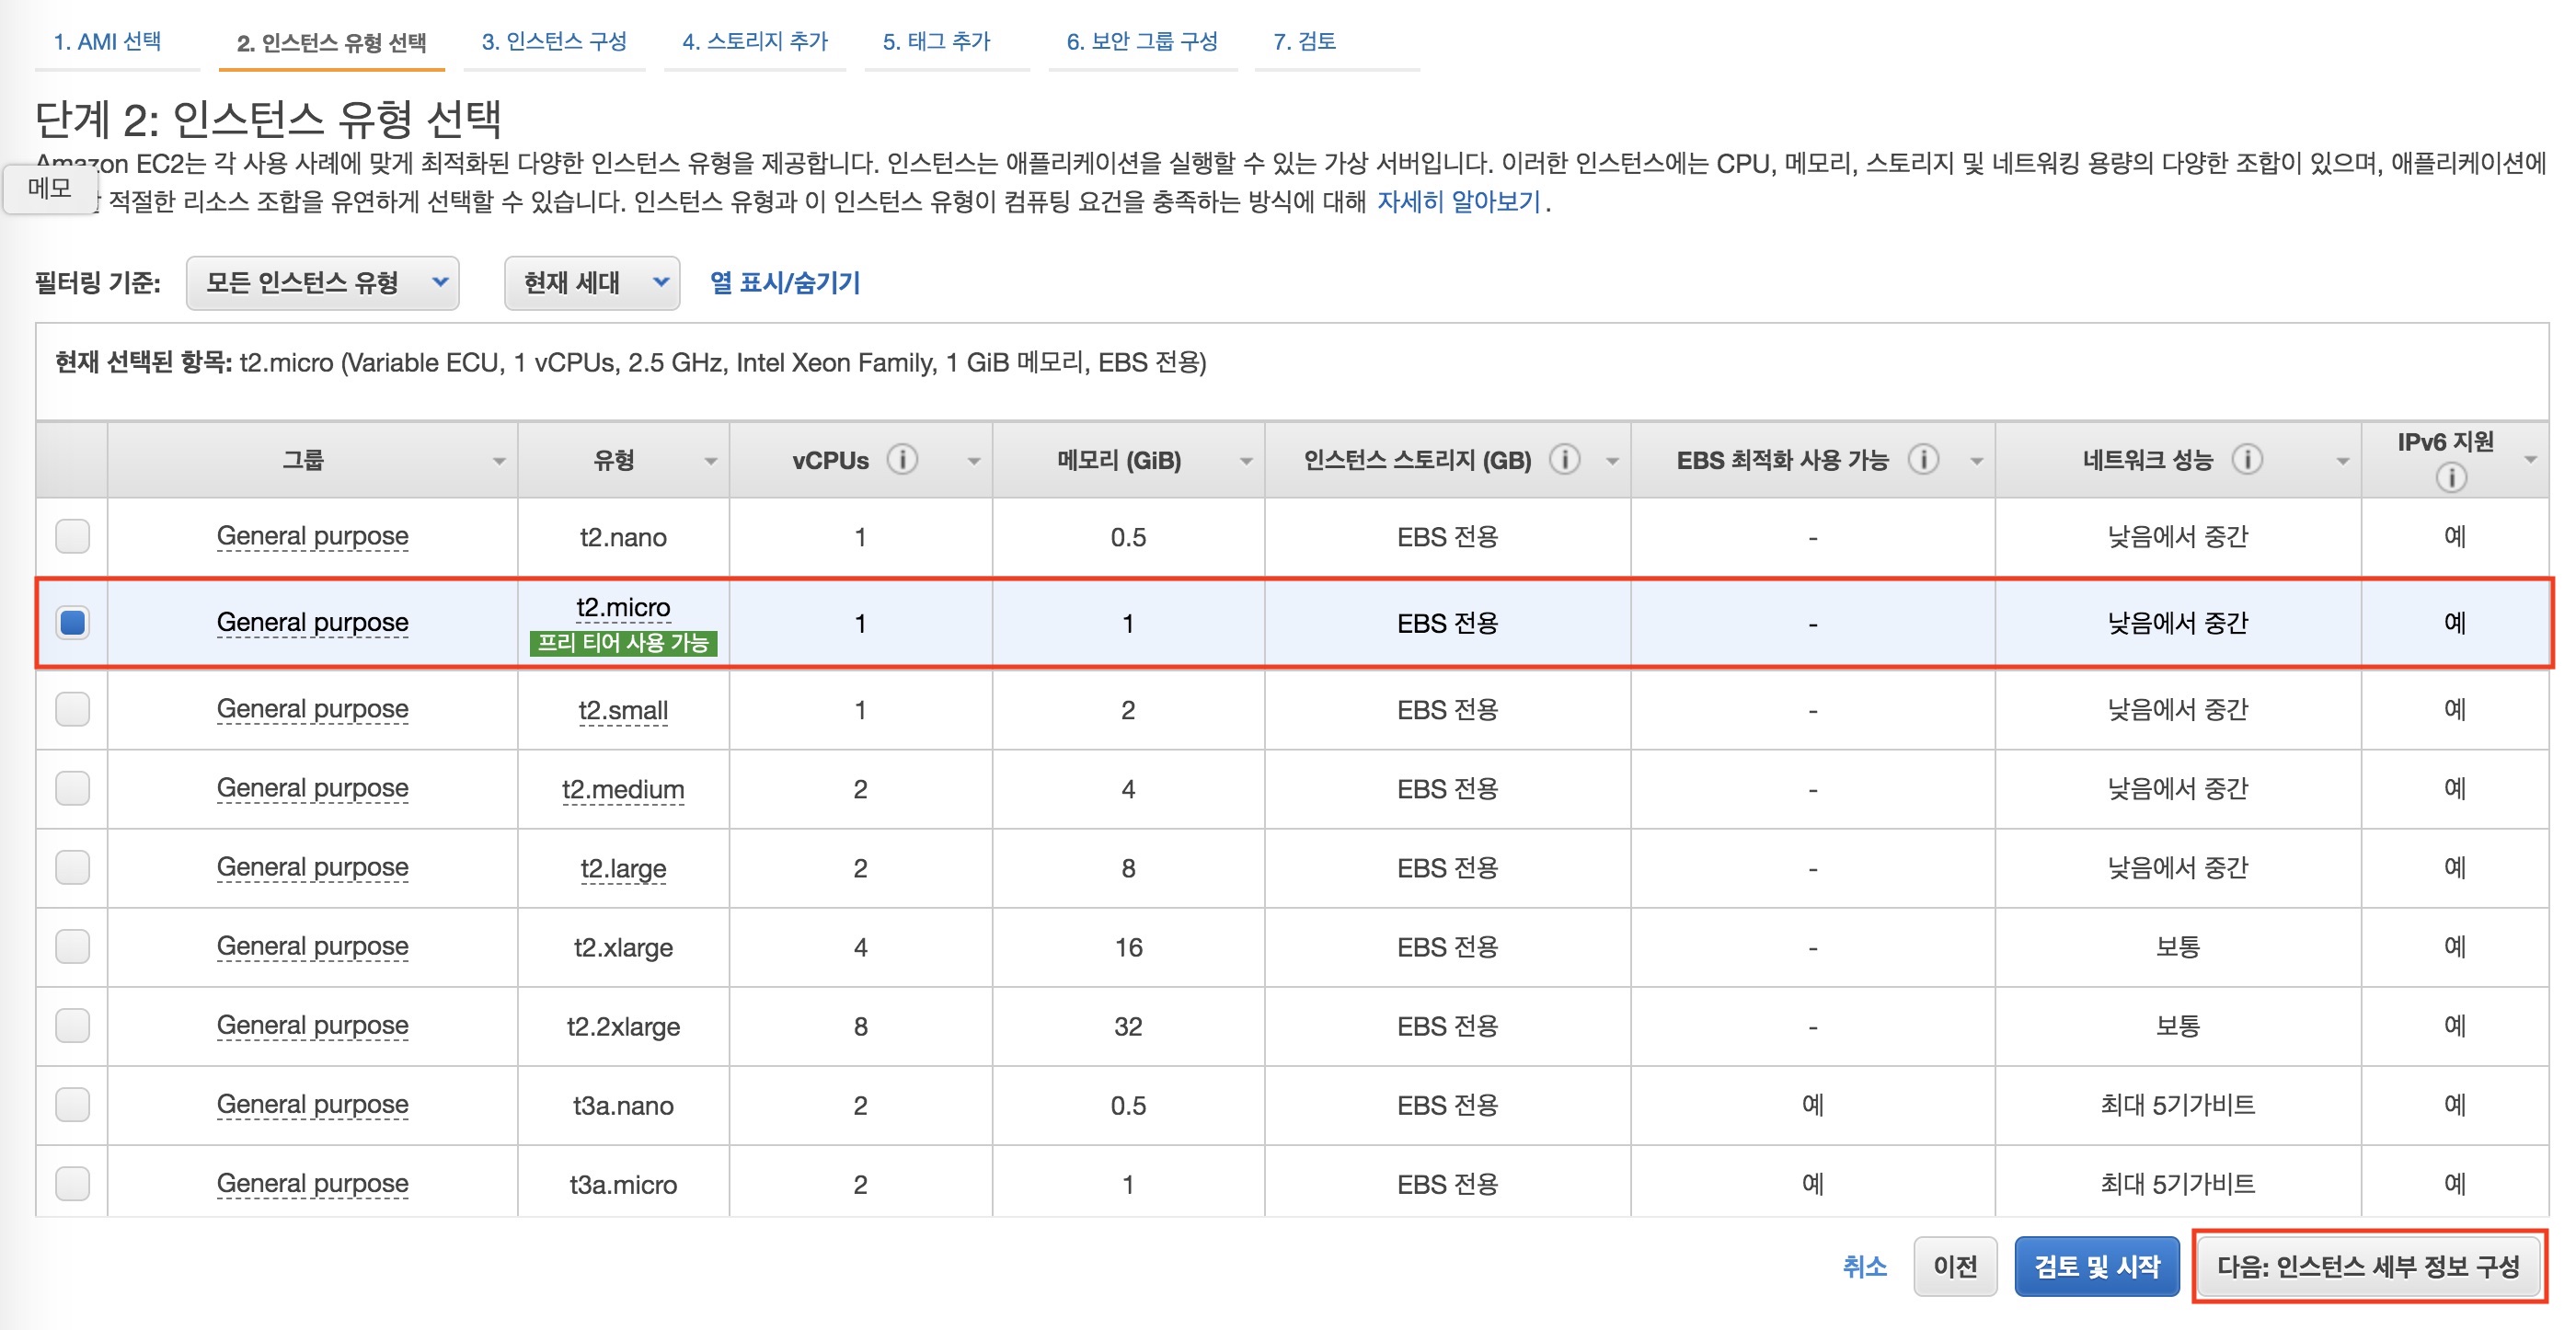The width and height of the screenshot is (2576, 1330).
Task: Go to step 1. AMI 선택
Action: tap(107, 42)
